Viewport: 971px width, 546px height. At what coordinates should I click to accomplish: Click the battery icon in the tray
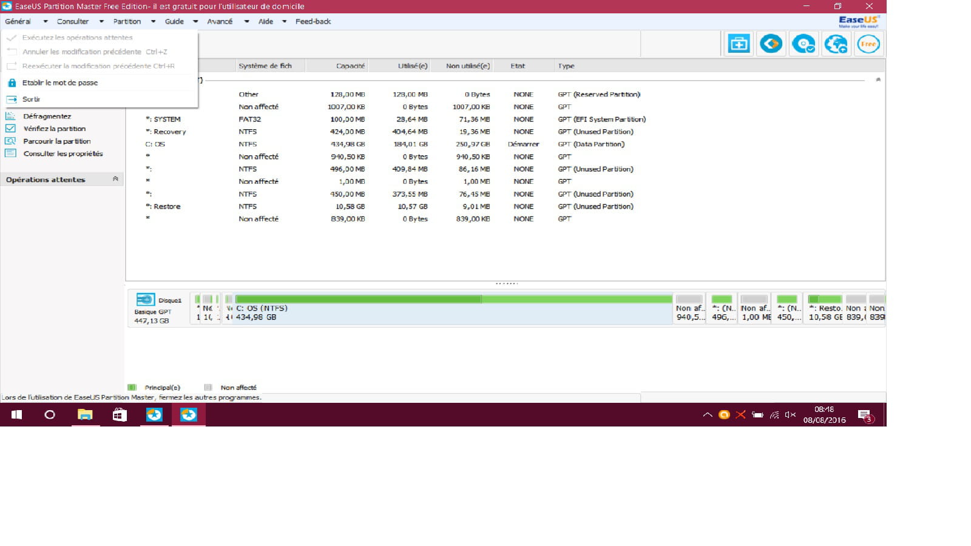[x=757, y=415]
